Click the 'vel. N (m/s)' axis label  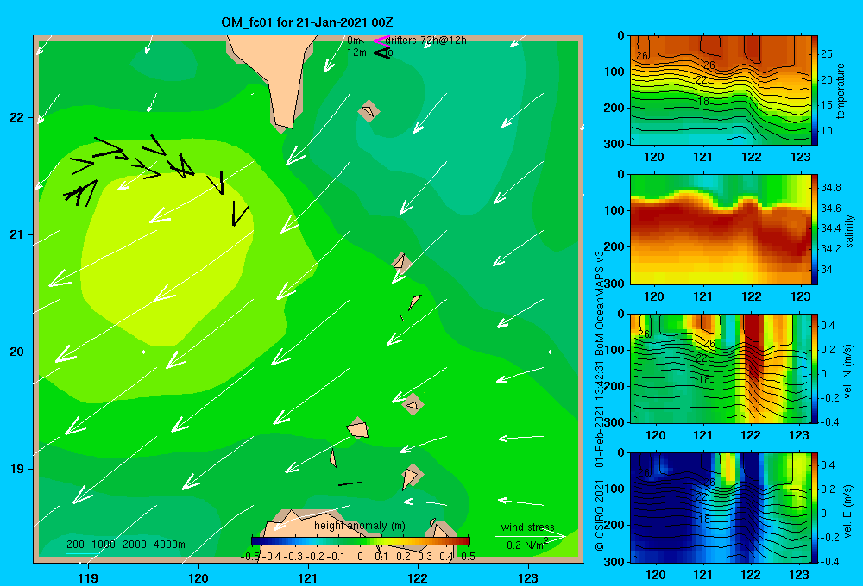click(848, 371)
